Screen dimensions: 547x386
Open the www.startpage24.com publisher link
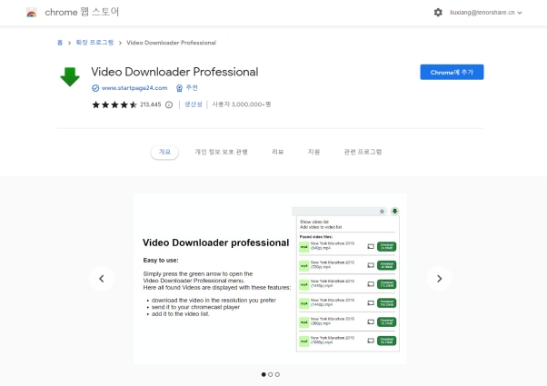pos(134,88)
